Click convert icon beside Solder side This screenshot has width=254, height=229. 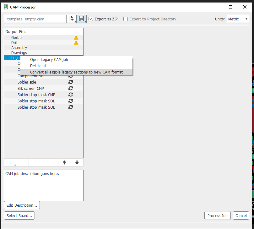point(71,82)
